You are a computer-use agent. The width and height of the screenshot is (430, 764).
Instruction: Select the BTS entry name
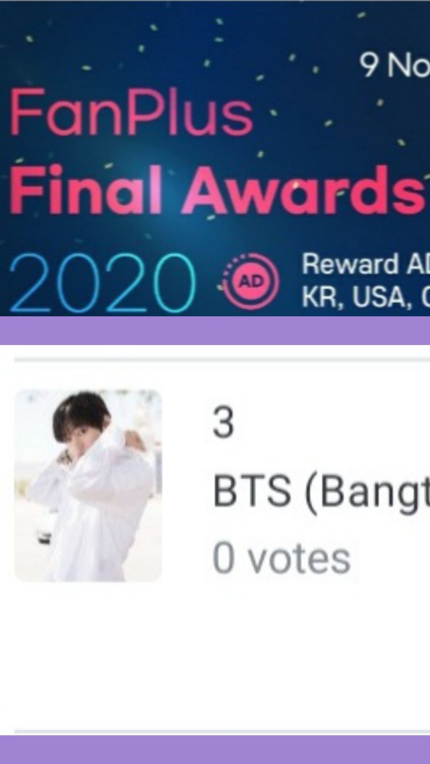(x=252, y=491)
